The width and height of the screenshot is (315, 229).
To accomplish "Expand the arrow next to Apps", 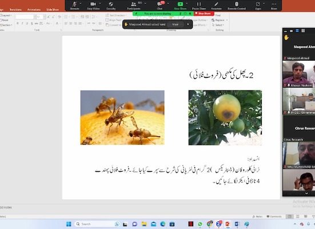I will pyautogui.click(x=264, y=3).
